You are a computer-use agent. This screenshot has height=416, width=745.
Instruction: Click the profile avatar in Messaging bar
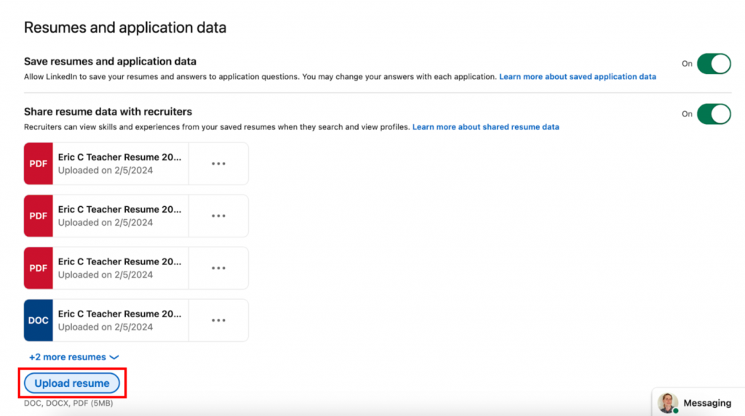[668, 403]
